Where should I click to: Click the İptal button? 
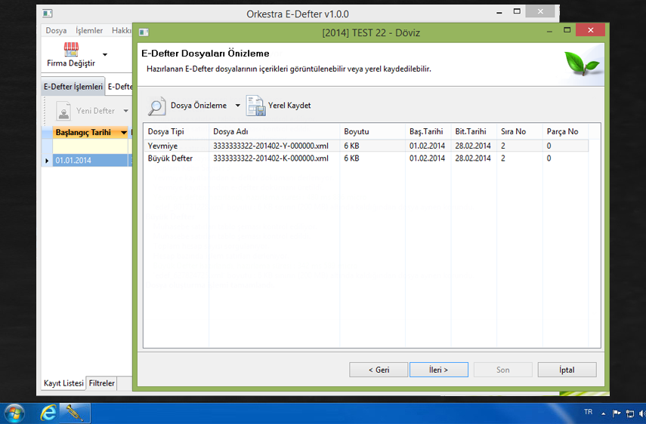[567, 370]
